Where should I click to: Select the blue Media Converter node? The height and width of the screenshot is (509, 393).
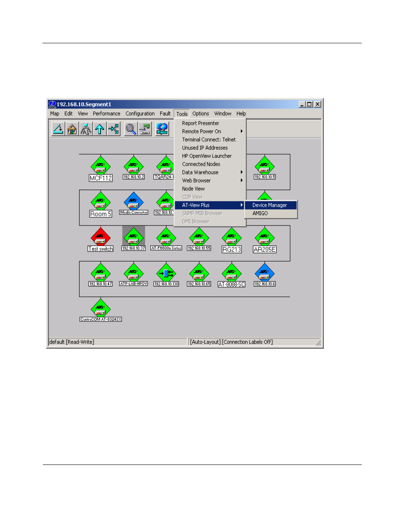click(x=133, y=203)
